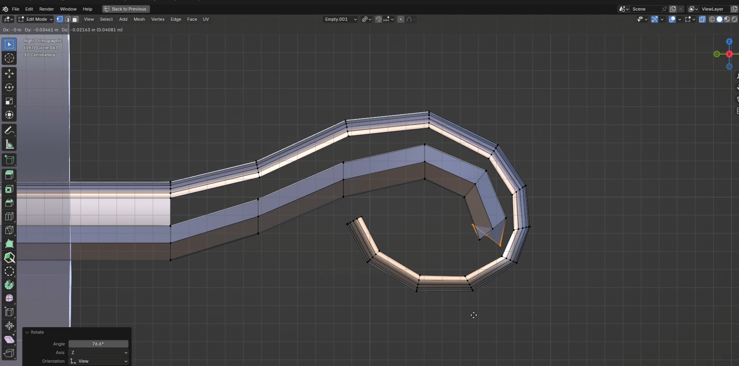739x366 pixels.
Task: Enable edge select mode
Action: pos(68,19)
